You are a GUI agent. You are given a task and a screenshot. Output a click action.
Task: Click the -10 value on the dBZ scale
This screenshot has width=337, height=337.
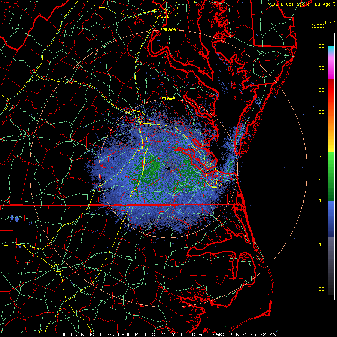320,245
